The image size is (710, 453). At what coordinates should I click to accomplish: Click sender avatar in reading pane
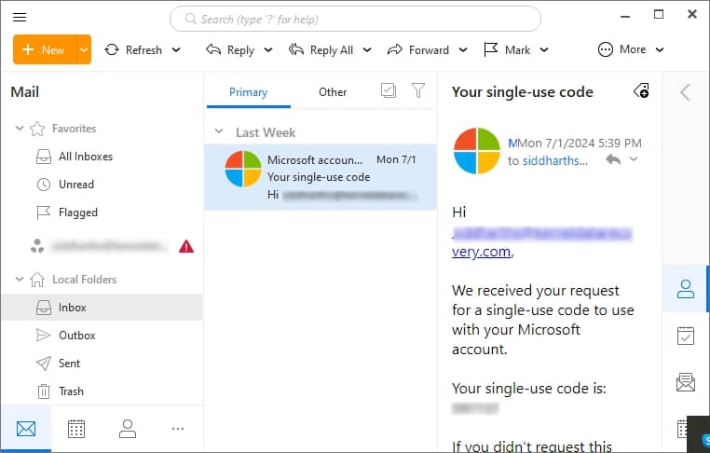[477, 151]
